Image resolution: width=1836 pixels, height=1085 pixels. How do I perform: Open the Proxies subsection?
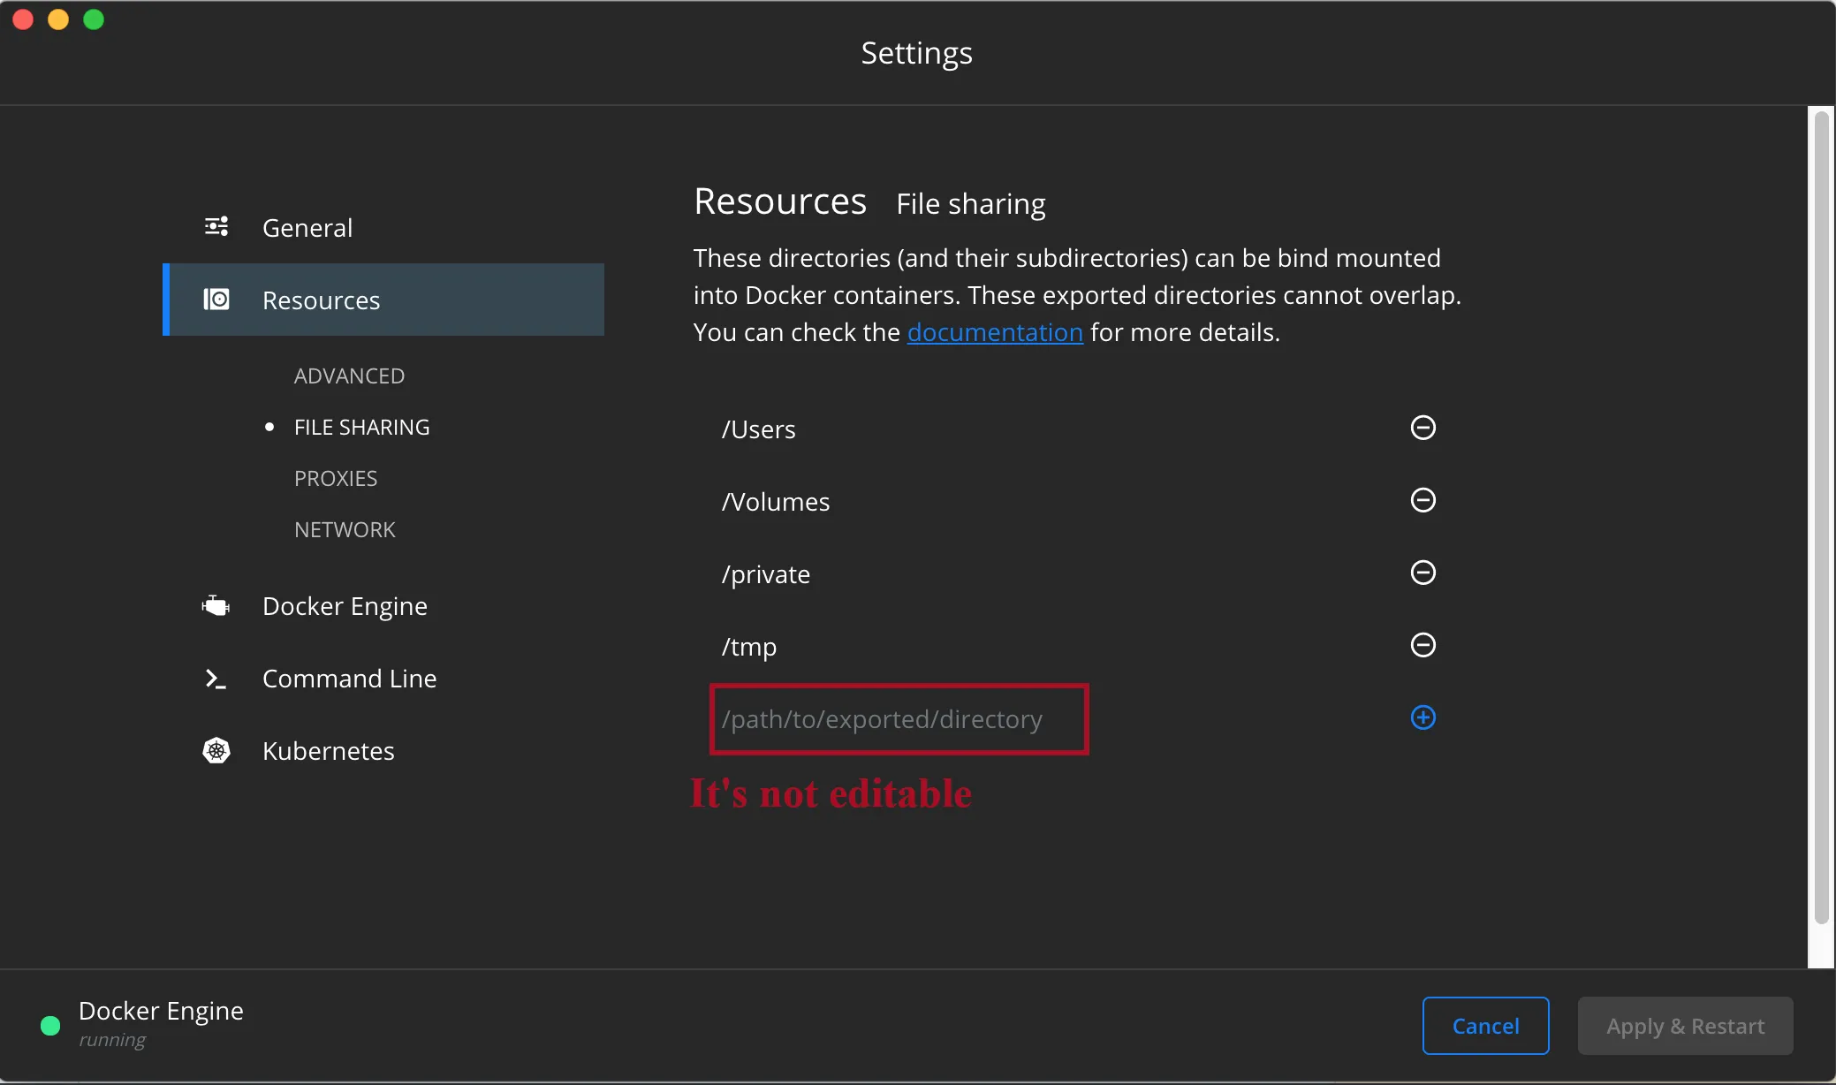336,479
